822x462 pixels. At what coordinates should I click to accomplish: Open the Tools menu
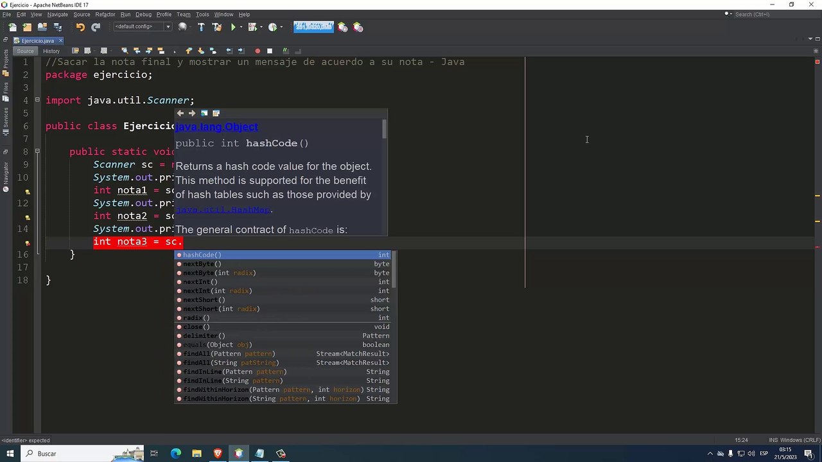202,14
